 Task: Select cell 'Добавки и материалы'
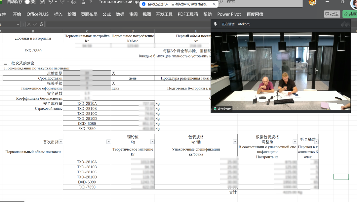(33, 38)
